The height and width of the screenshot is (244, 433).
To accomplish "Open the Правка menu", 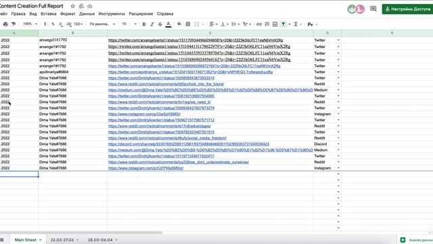I will point(18,14).
